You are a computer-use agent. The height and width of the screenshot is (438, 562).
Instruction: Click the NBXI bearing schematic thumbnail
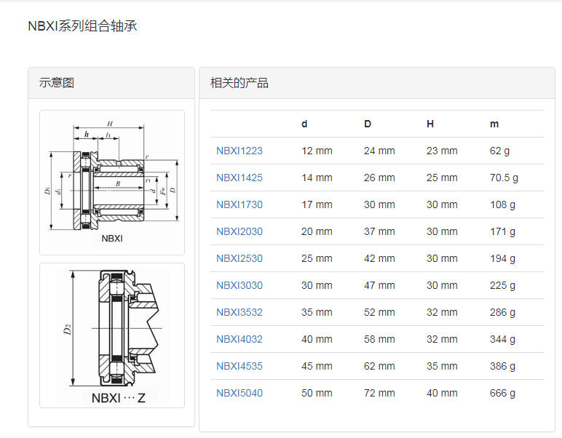[x=112, y=182]
